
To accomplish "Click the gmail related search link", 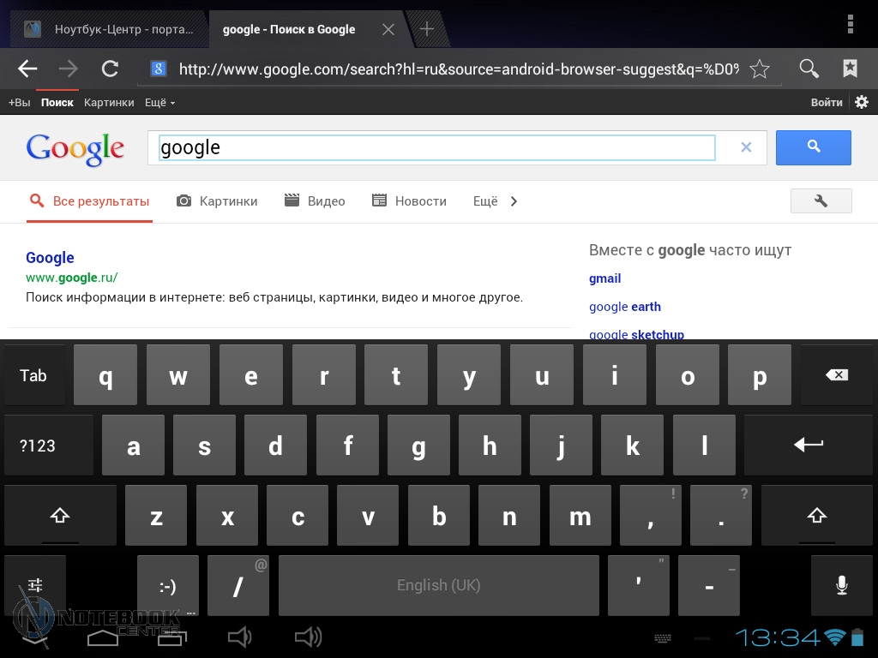I will (604, 278).
